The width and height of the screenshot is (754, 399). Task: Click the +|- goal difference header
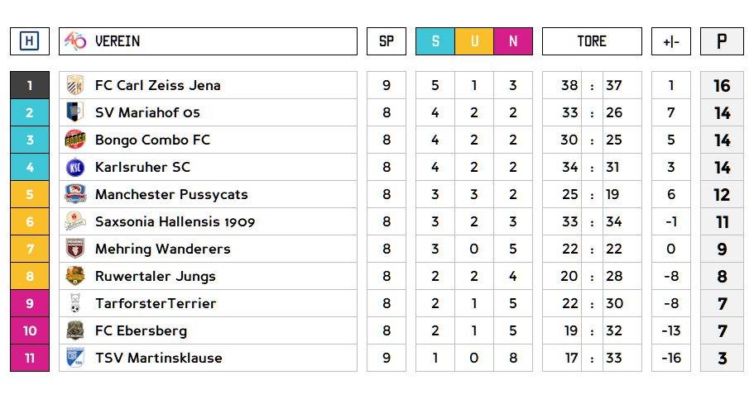point(671,41)
